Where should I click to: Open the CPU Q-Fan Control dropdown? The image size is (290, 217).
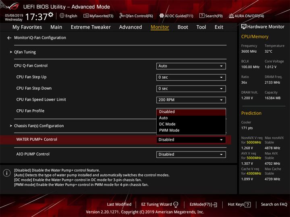click(x=191, y=66)
